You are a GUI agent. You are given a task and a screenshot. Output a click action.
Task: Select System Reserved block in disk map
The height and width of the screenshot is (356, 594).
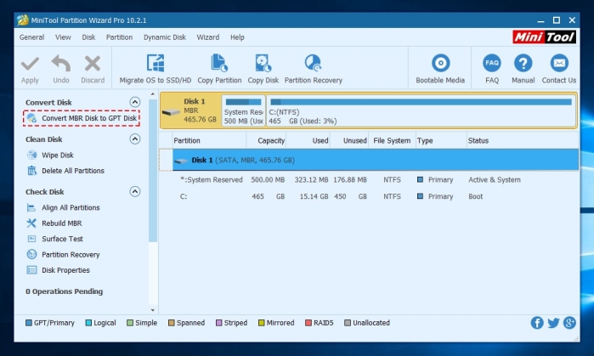coord(244,111)
